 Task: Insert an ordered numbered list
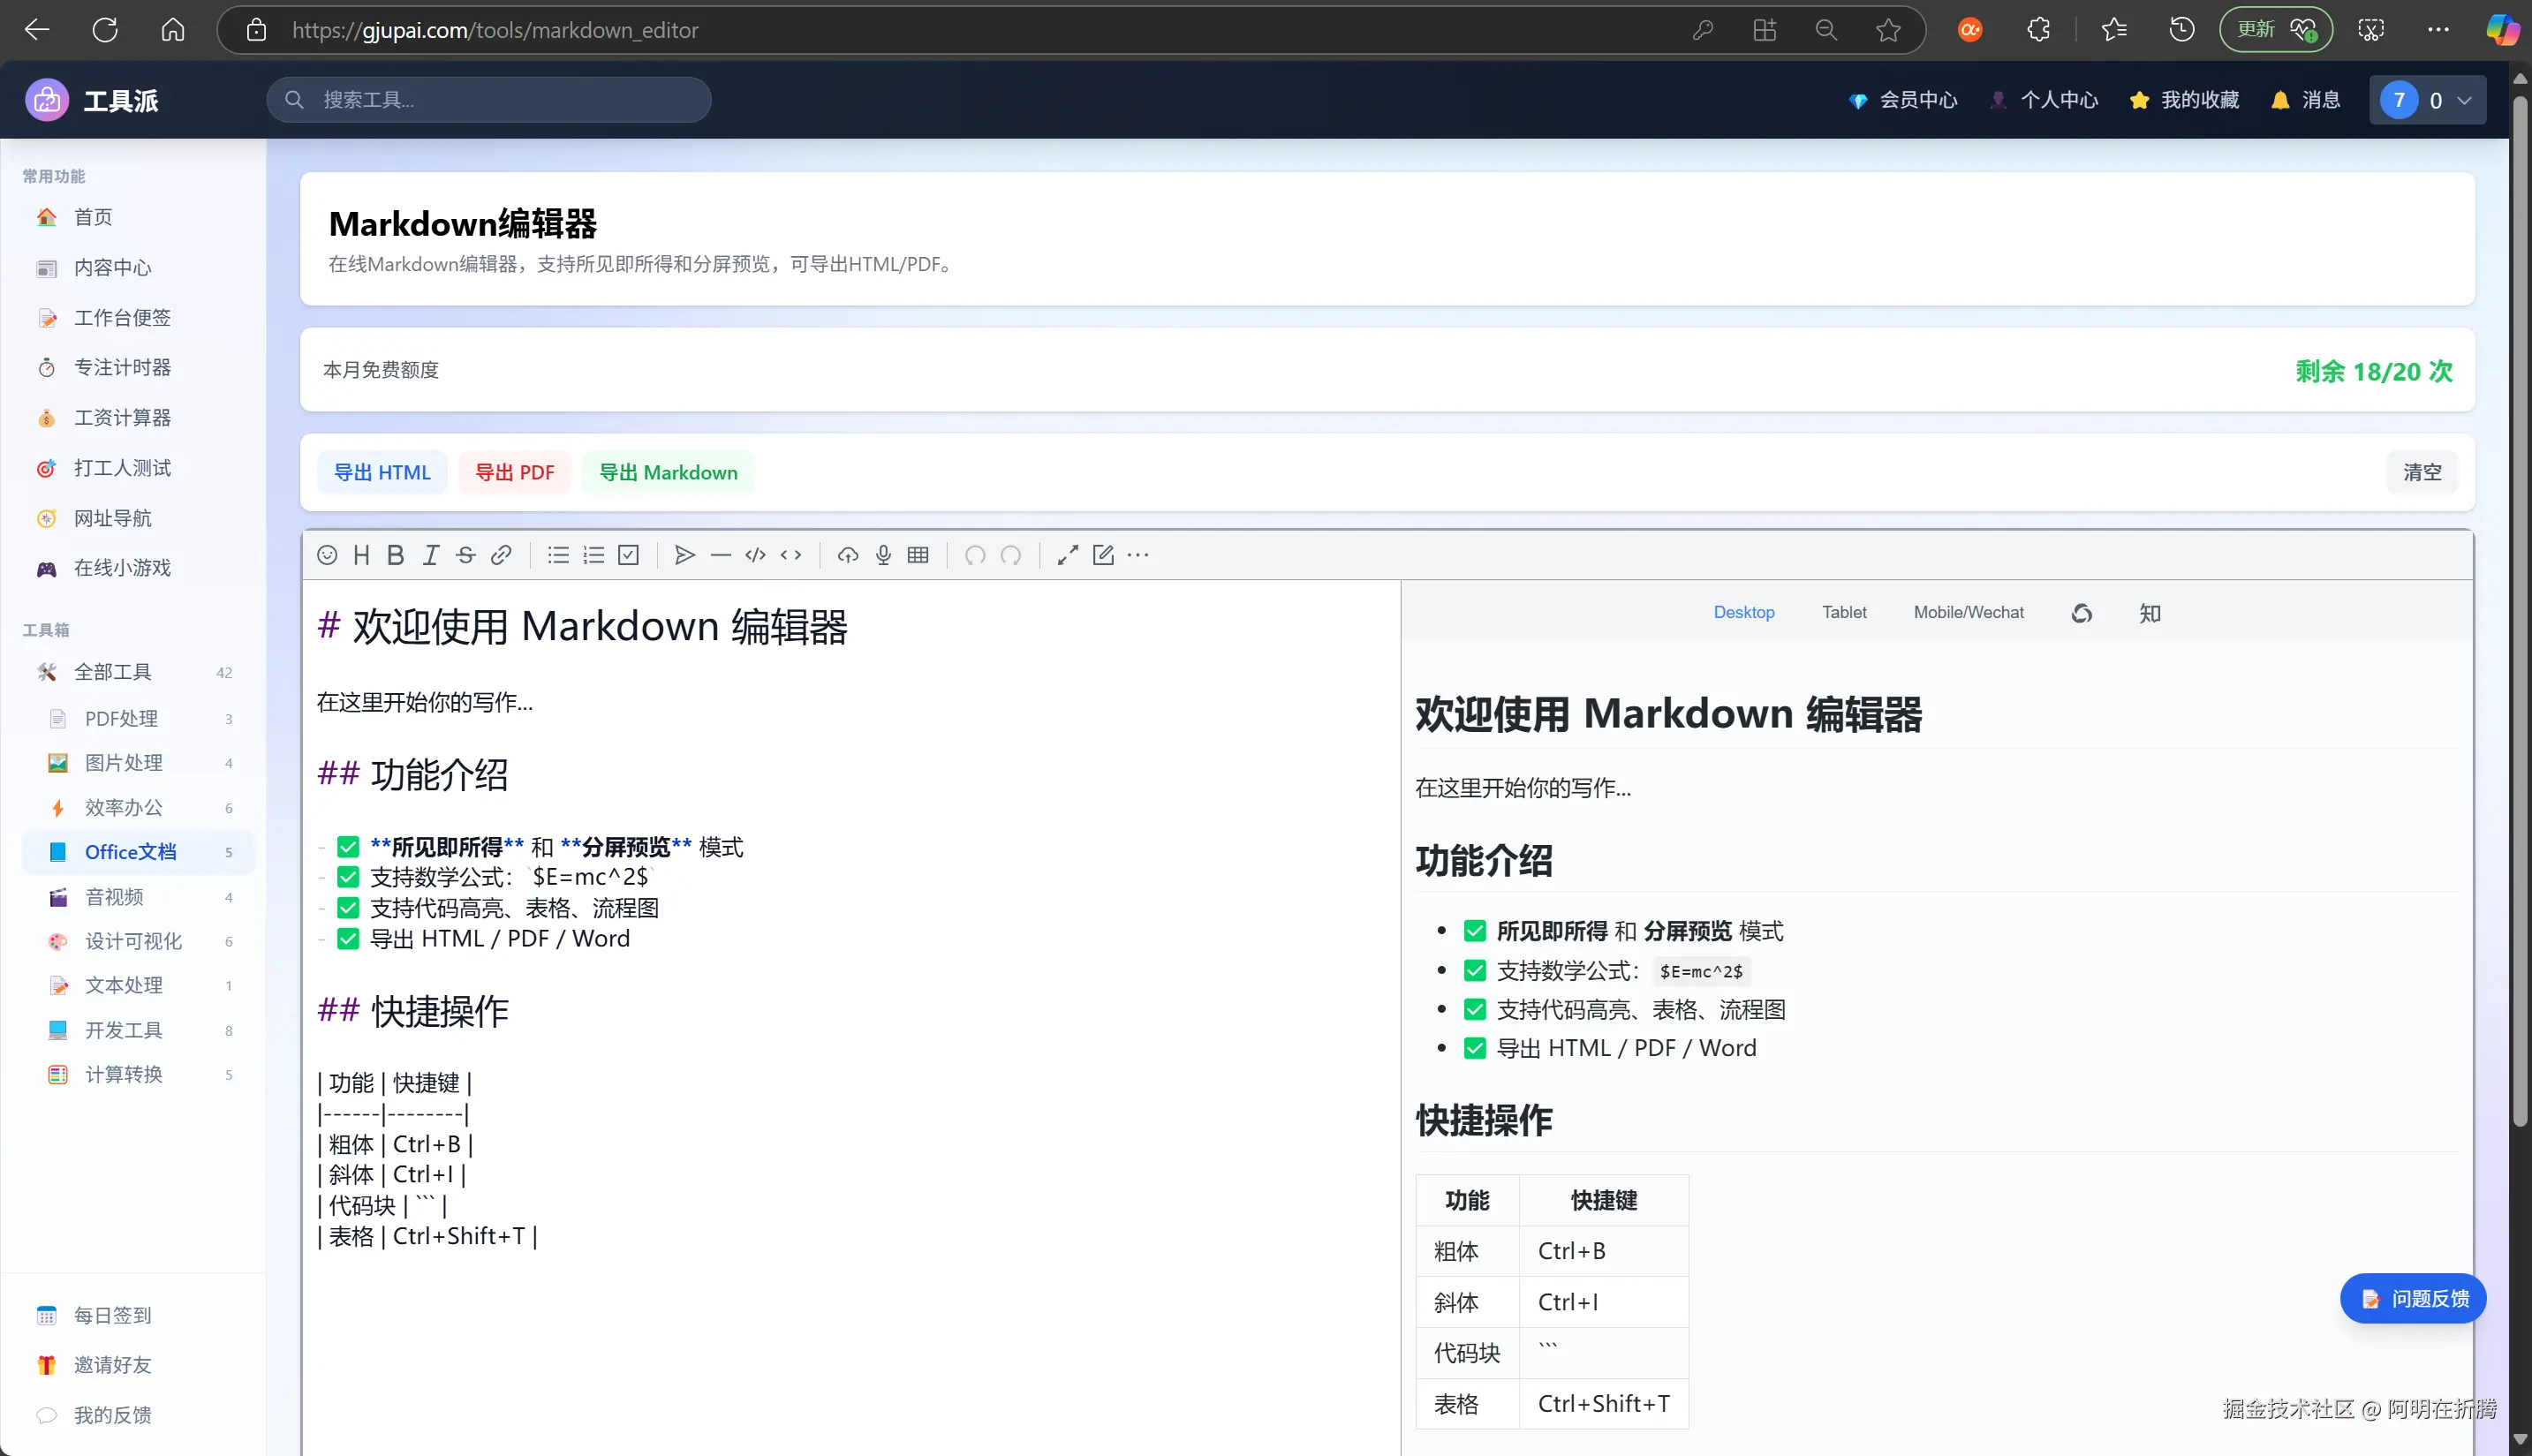pos(594,555)
